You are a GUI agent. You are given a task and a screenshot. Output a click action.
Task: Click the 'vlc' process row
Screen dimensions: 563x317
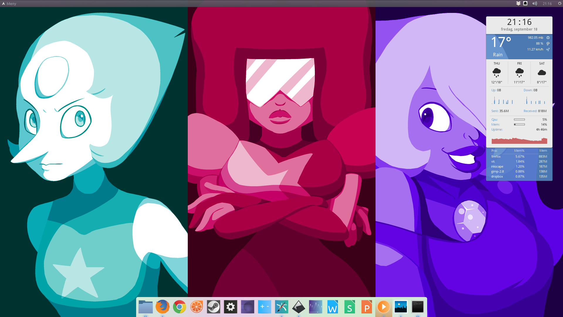[519, 161]
